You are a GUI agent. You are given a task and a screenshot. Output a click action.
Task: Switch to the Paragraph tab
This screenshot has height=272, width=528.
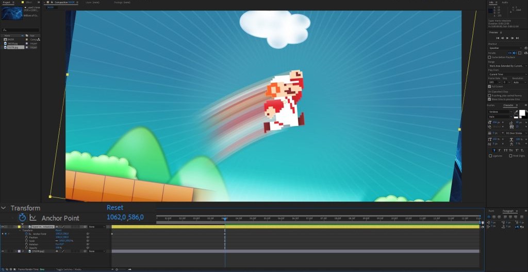(x=507, y=211)
